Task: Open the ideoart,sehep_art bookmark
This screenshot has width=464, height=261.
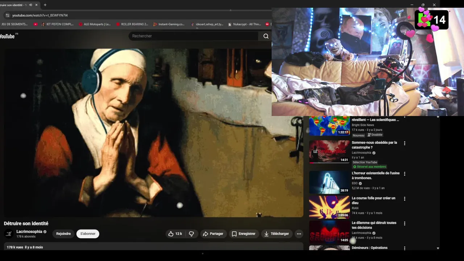Action: coord(207,24)
